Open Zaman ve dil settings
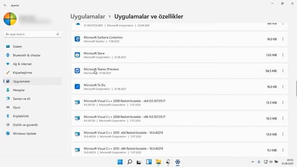 point(32,99)
